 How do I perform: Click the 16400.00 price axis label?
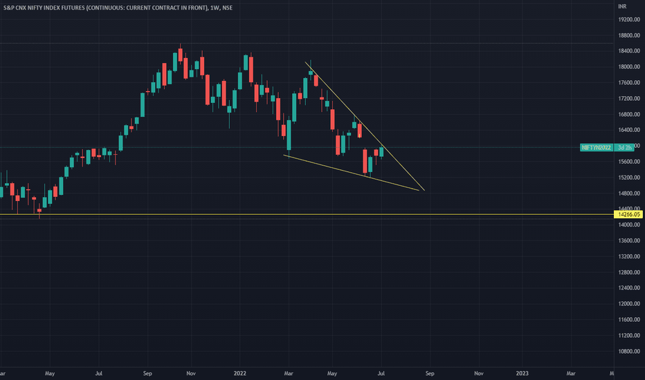click(x=629, y=130)
